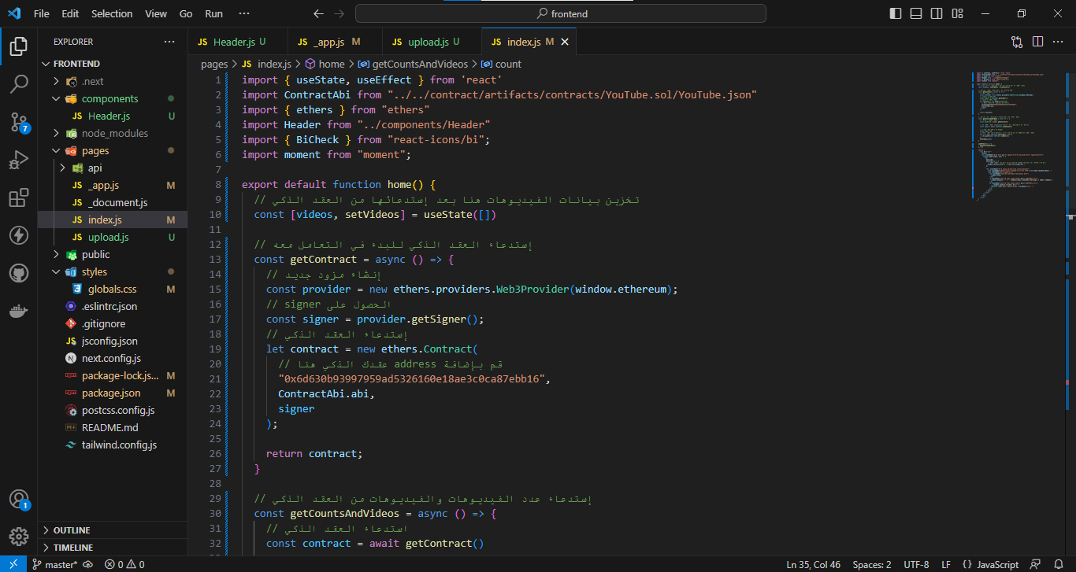Click the Split Editor Right icon

1037,42
